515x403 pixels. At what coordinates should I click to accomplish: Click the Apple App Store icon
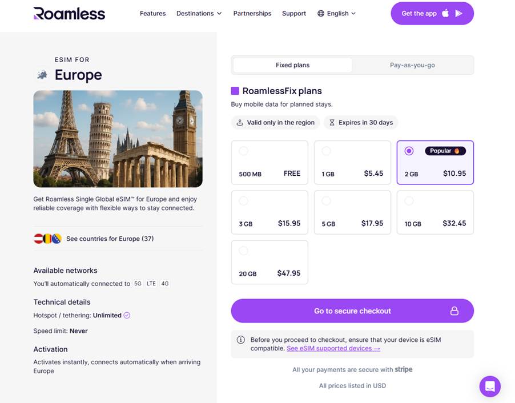[x=445, y=13]
